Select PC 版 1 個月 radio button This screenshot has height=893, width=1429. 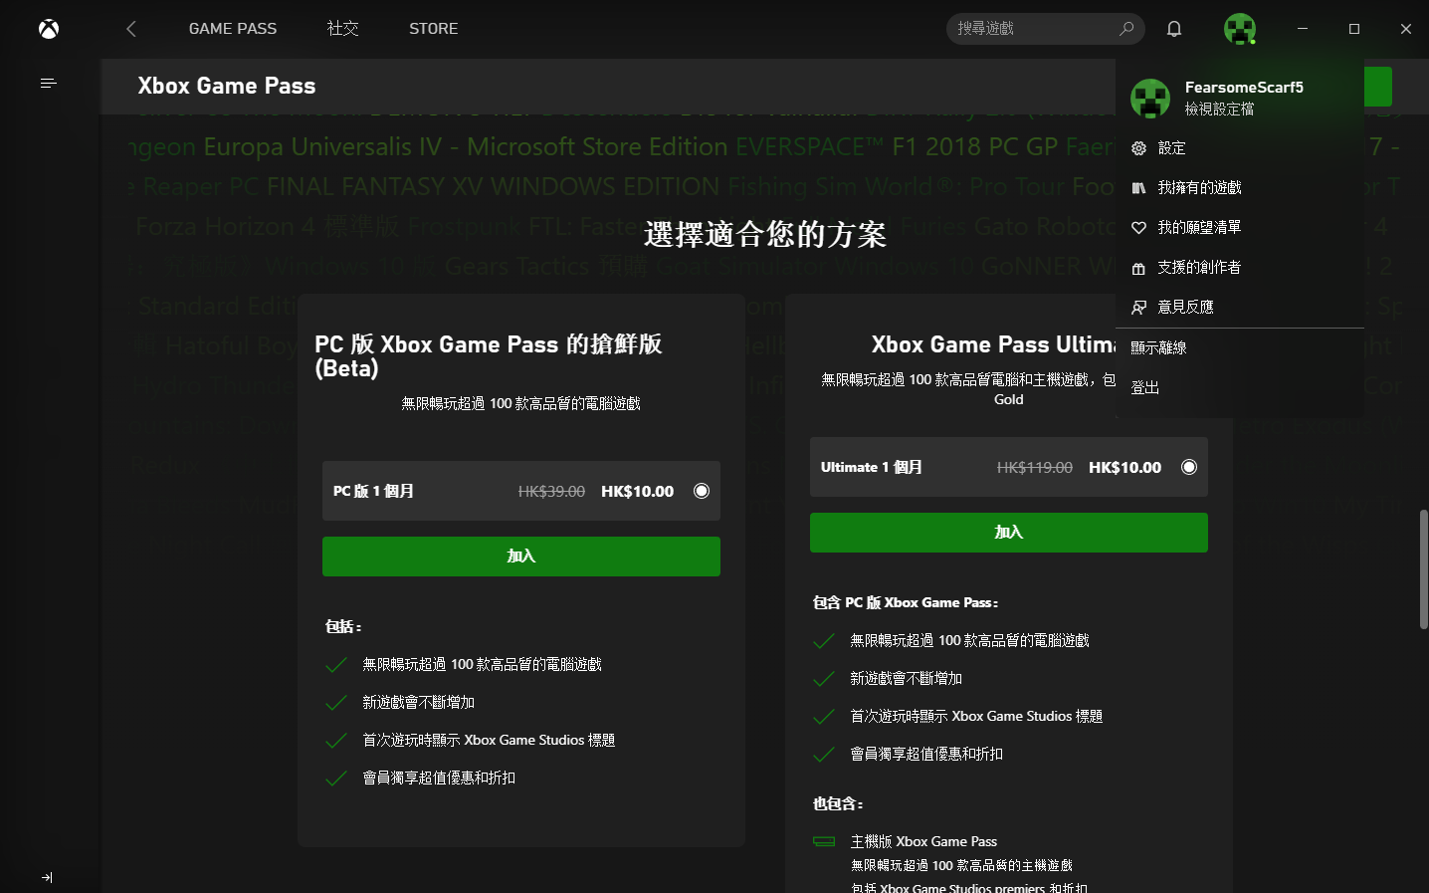(x=702, y=491)
